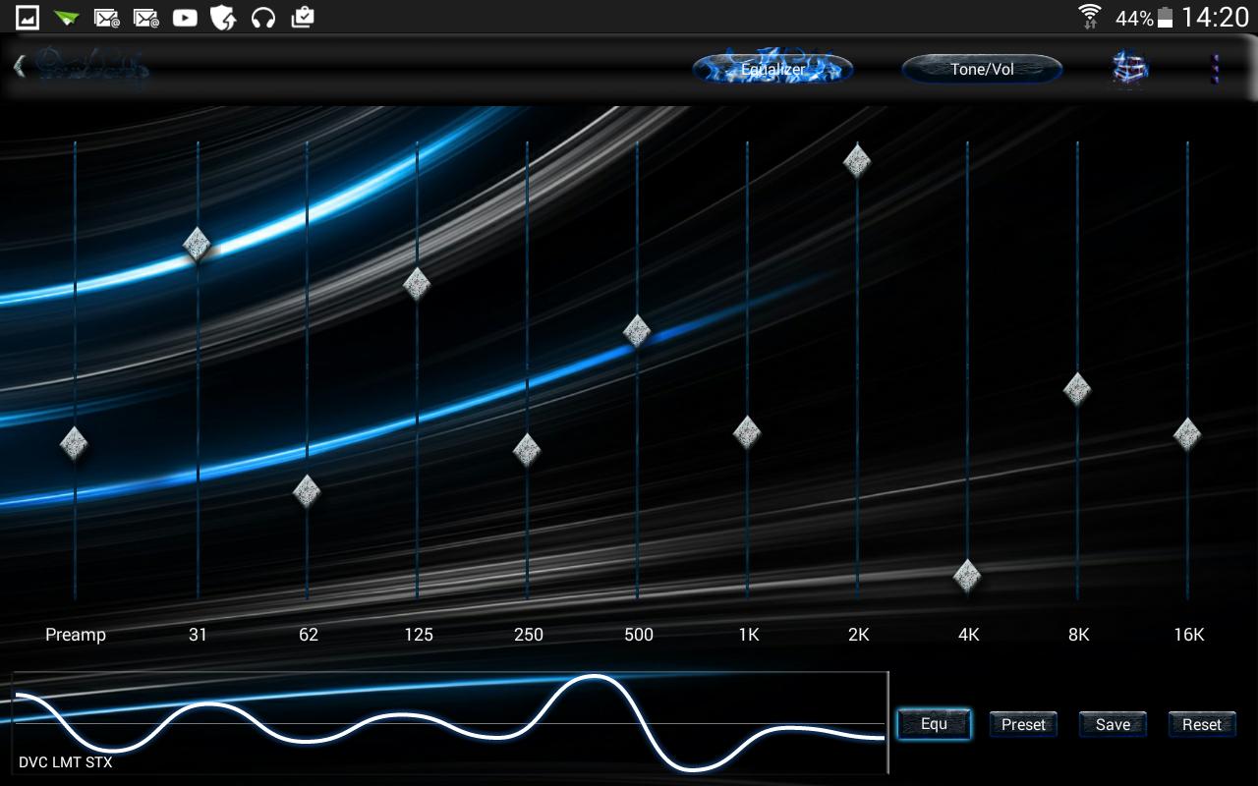Tap the headphones notification icon
The image size is (1258, 786).
click(262, 17)
